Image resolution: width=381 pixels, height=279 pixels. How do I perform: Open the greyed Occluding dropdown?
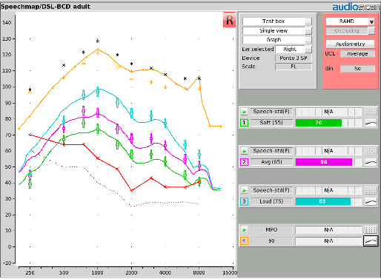[x=350, y=31]
